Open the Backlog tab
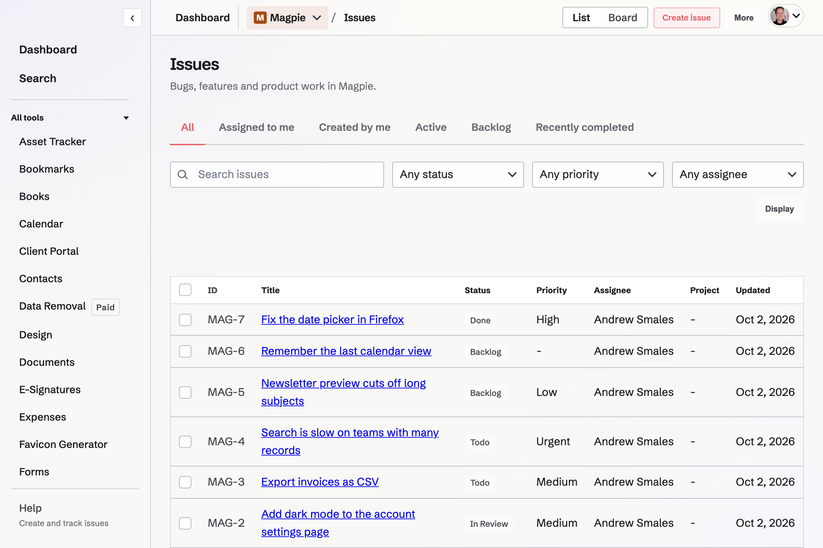Image resolution: width=823 pixels, height=548 pixels. pos(491,127)
